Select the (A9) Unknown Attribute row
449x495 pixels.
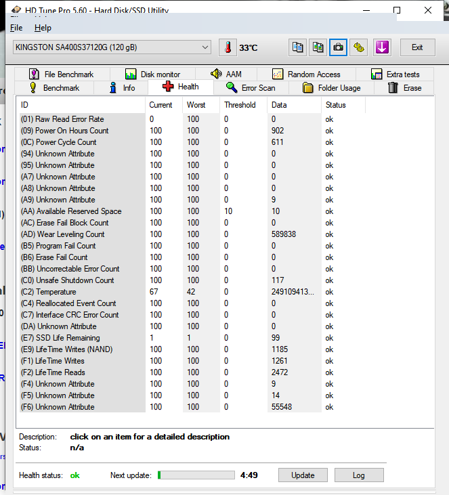(x=192, y=200)
